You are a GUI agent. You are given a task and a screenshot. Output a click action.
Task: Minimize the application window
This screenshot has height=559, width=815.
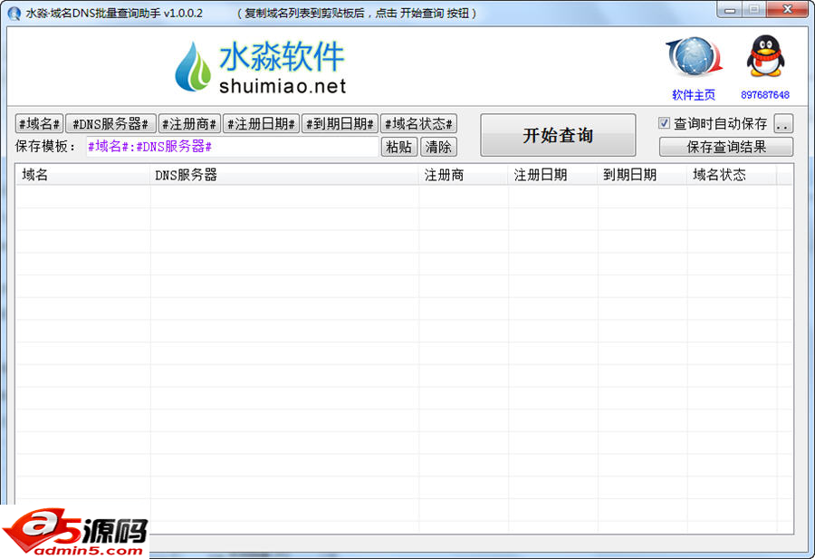730,10
